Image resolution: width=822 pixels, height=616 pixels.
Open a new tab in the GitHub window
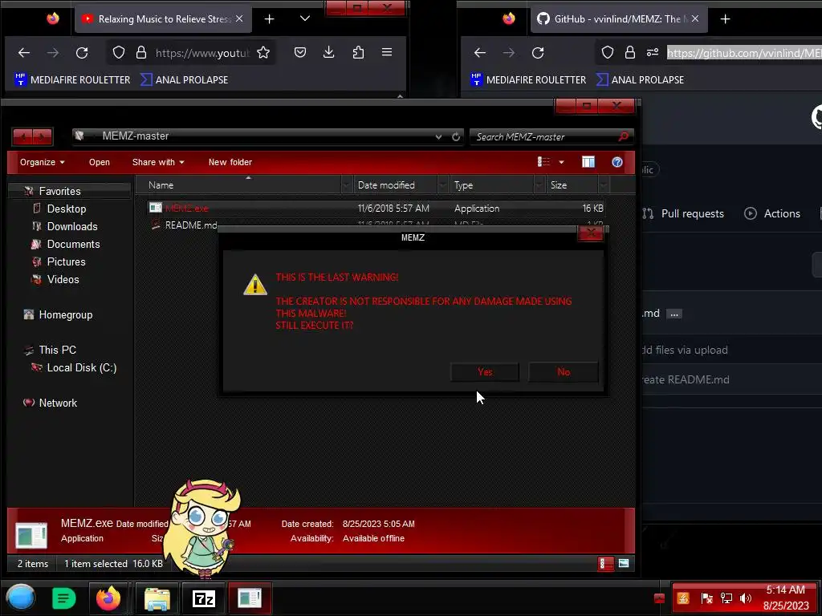click(726, 19)
